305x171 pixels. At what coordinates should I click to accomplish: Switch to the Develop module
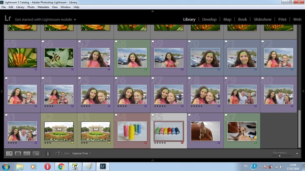(x=209, y=20)
